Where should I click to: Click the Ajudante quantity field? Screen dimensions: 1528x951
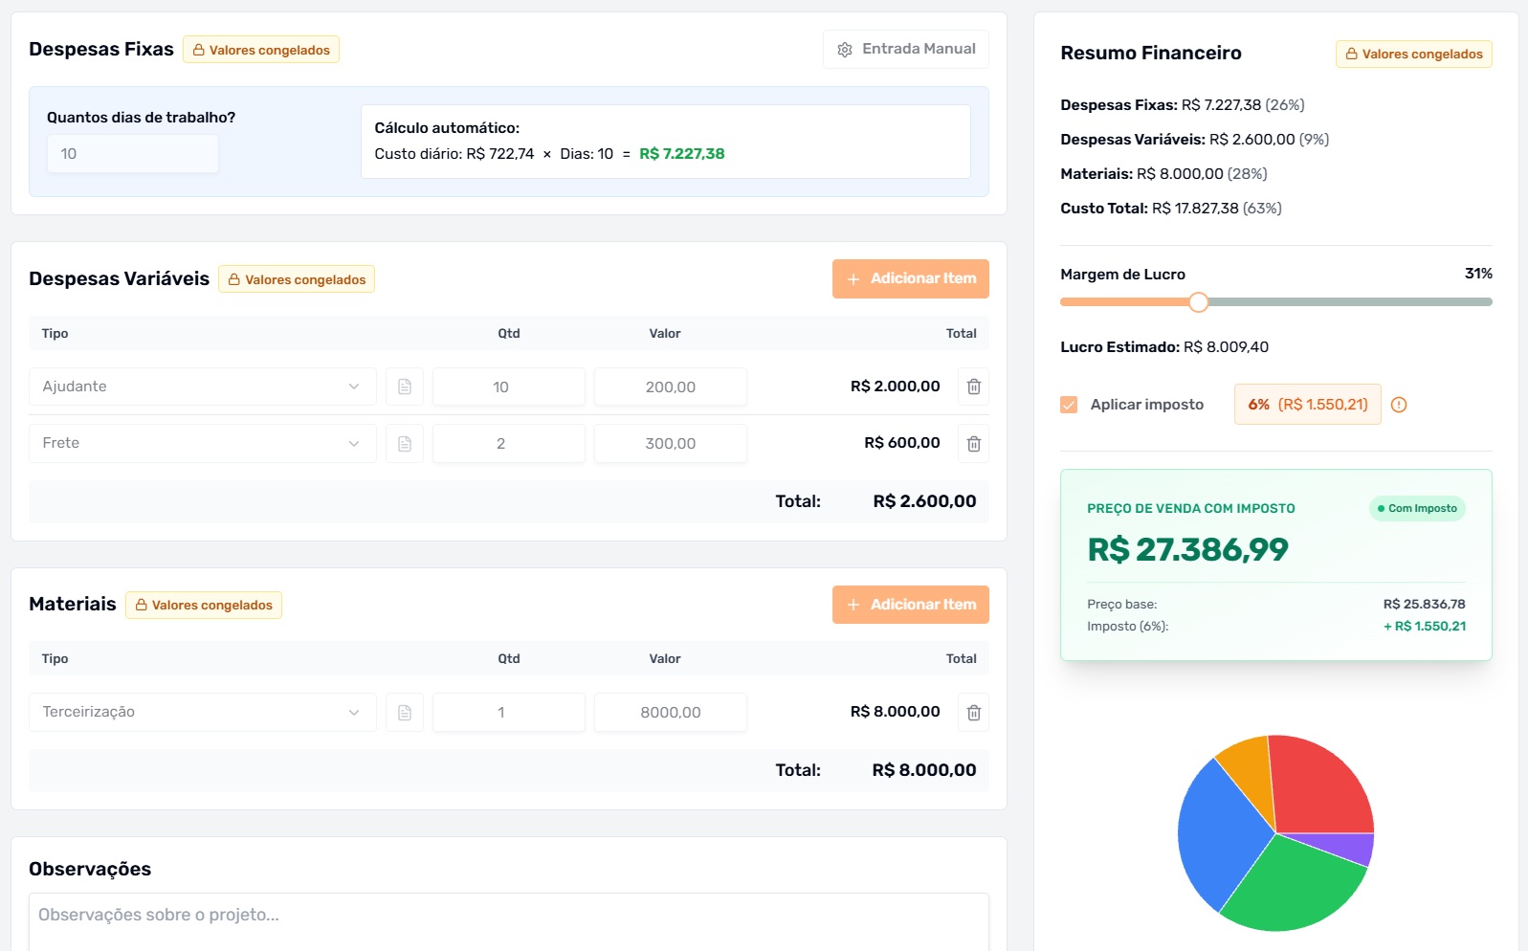coord(508,387)
